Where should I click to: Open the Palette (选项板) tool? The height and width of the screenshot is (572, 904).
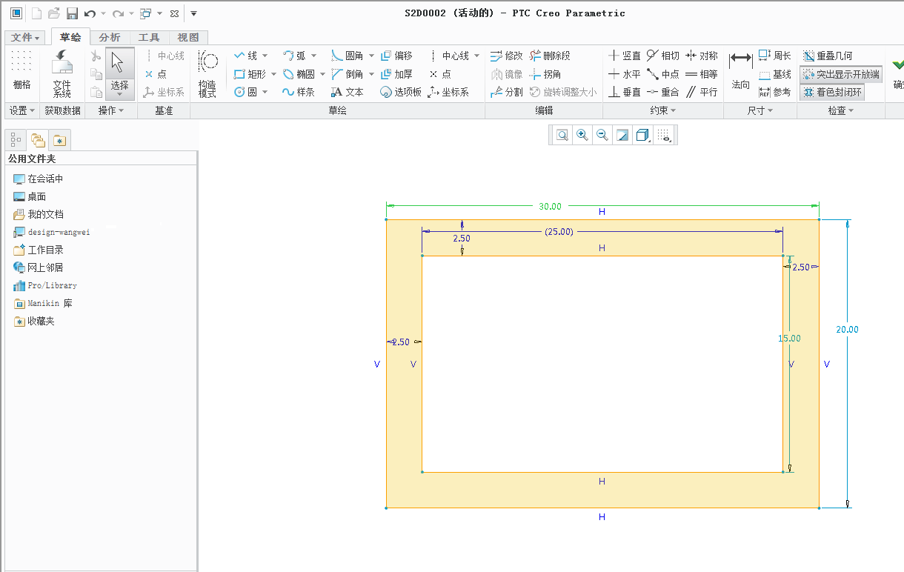tap(401, 92)
